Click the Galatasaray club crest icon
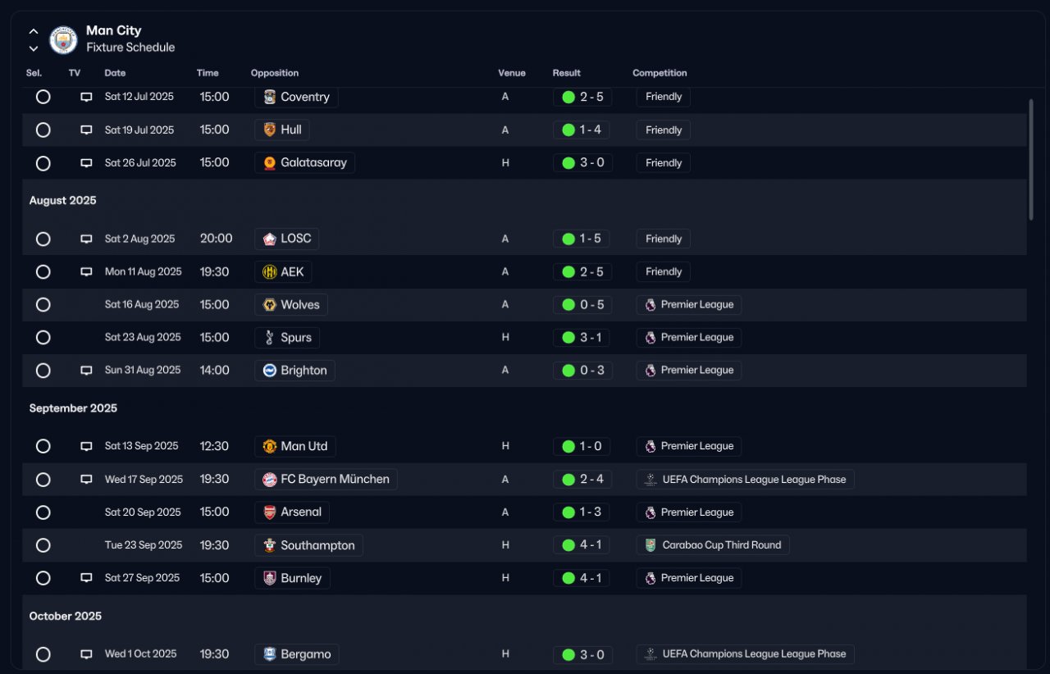 pos(269,163)
